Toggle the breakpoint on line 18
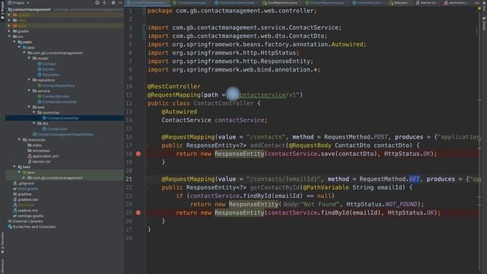 pos(138,154)
